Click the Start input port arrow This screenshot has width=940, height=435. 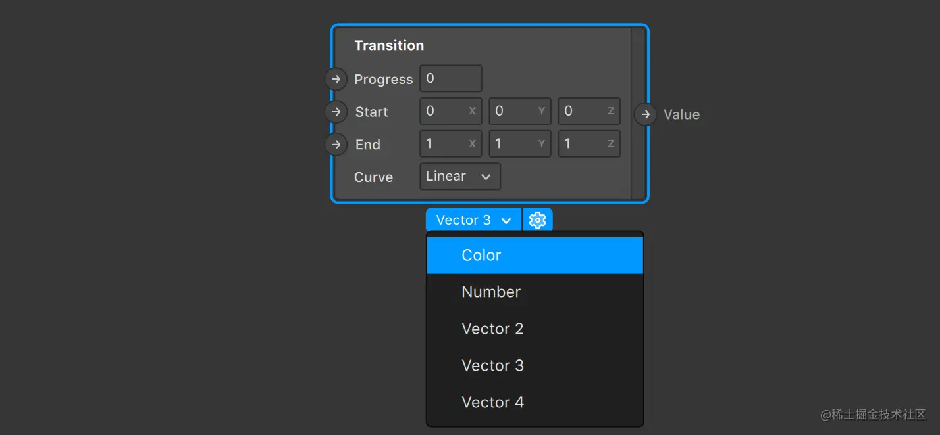[336, 112]
